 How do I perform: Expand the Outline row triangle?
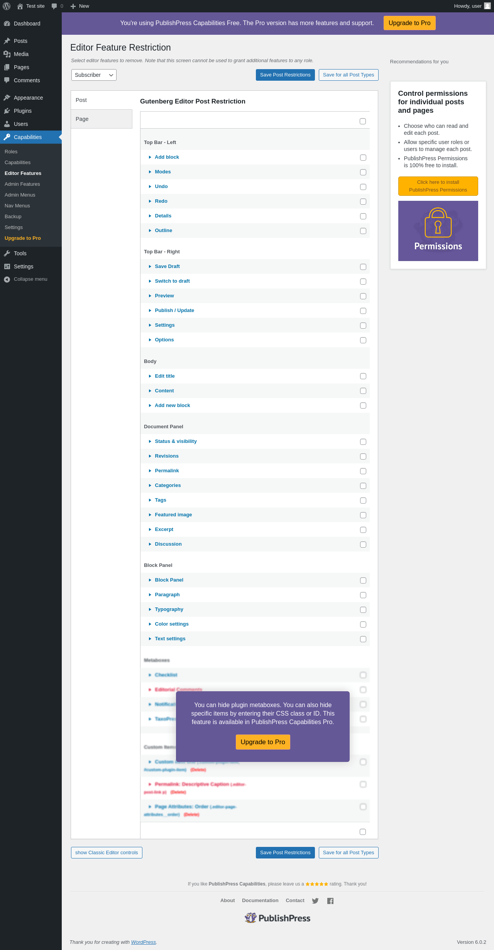coord(150,231)
